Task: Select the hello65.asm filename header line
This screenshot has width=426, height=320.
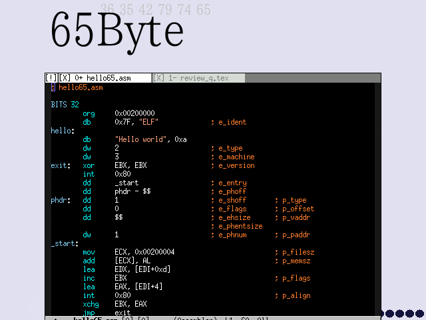Action: pos(81,87)
